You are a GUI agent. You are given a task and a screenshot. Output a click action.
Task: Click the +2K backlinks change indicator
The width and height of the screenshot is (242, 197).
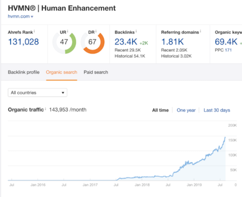click(144, 43)
